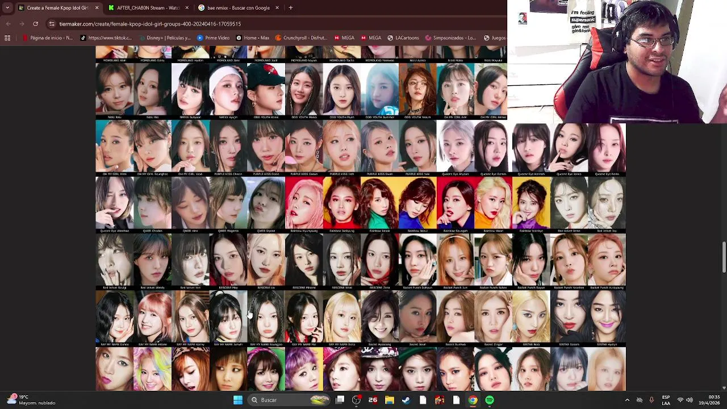Open the ESP LAA language selector
Viewport: 727px width, 409px height.
(x=666, y=400)
